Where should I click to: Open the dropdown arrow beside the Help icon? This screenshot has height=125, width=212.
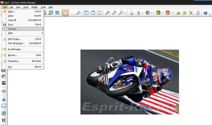210,13
